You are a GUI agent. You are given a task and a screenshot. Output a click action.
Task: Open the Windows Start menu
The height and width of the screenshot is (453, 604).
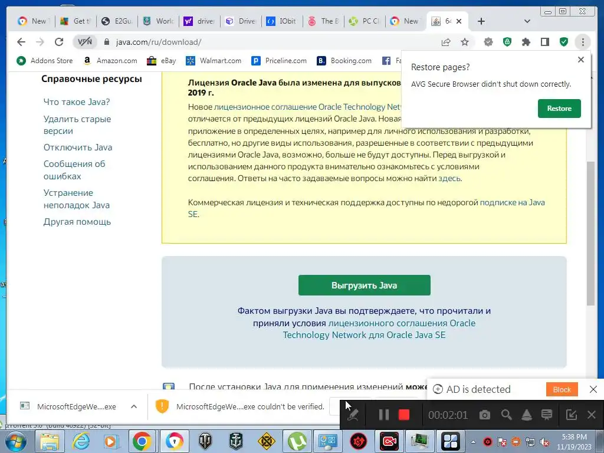pyautogui.click(x=15, y=441)
